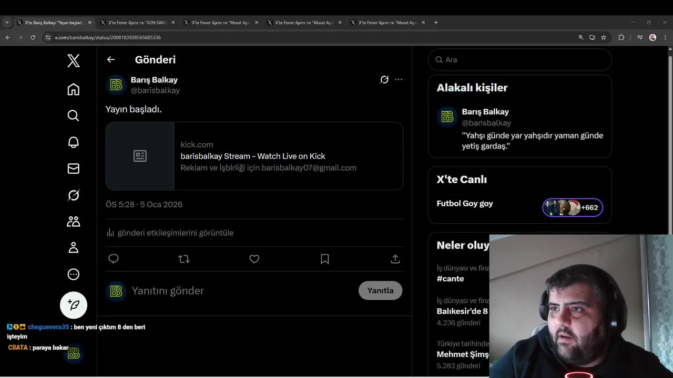
Task: Click the URL address bar
Action: tap(310, 37)
